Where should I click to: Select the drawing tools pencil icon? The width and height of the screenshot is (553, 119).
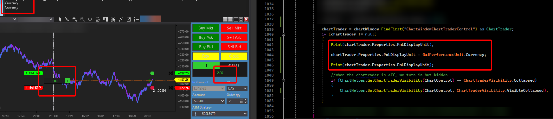pyautogui.click(x=67, y=19)
